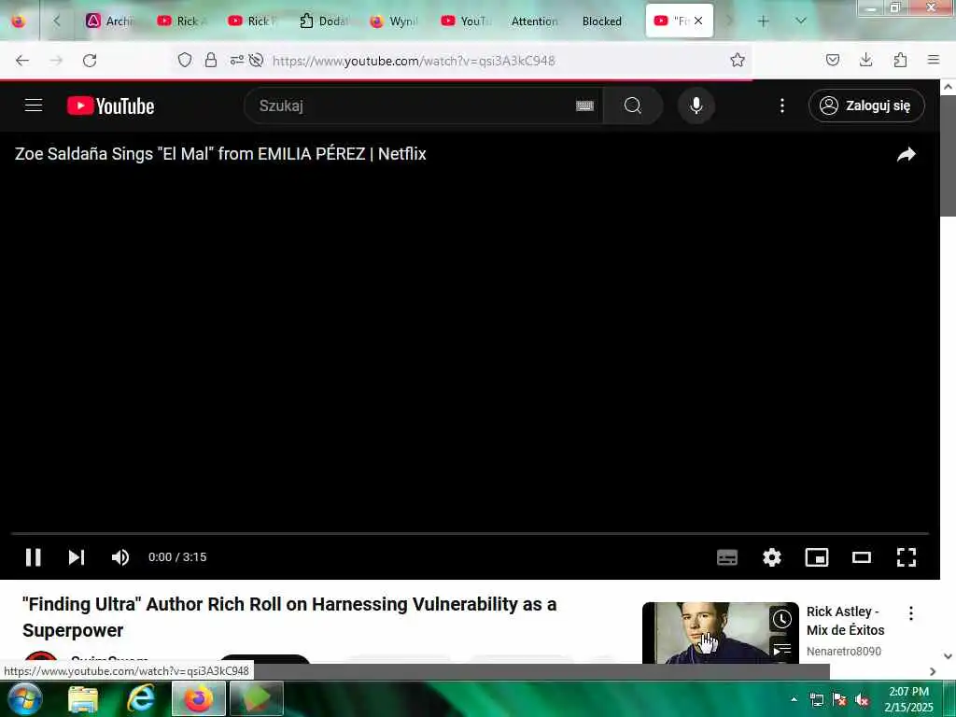This screenshot has height=717, width=956.
Task: Enter full screen playback
Action: (906, 557)
